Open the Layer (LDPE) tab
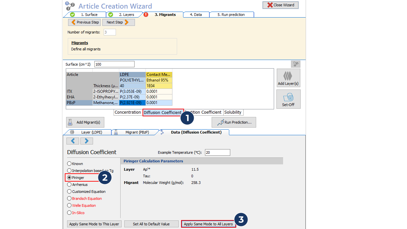Screen dimensions: 407x229 pyautogui.click(x=88, y=132)
